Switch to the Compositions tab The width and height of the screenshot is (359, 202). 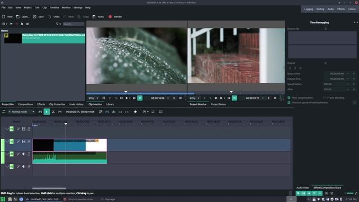pos(25,104)
